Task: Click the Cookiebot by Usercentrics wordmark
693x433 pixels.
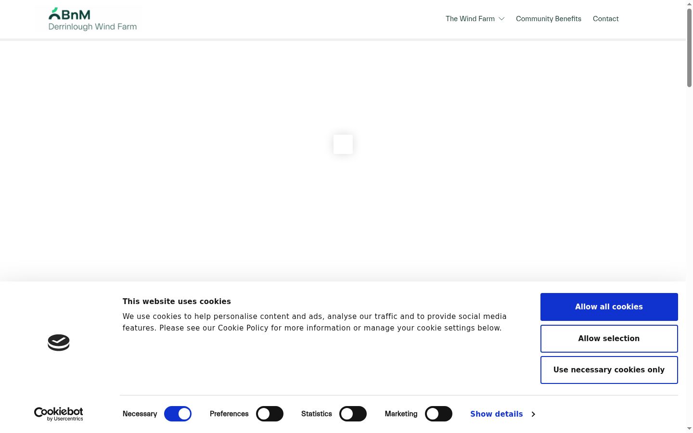Action: [x=59, y=414]
